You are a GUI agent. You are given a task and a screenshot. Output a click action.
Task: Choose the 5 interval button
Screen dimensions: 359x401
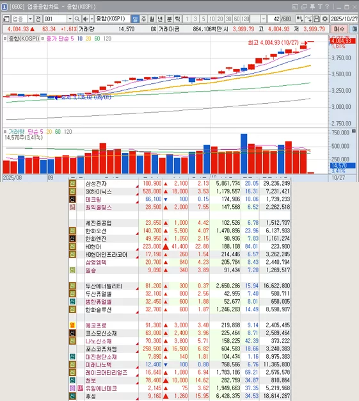click(203, 19)
